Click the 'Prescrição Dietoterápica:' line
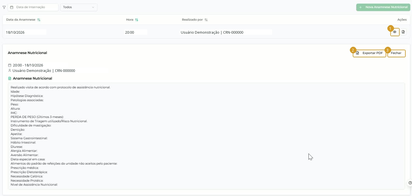The image size is (412, 196). click(29, 172)
